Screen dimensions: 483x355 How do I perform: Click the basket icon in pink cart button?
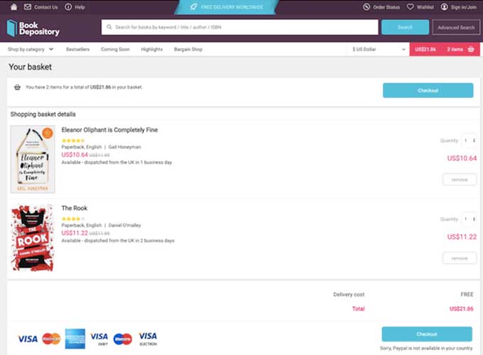(x=471, y=49)
